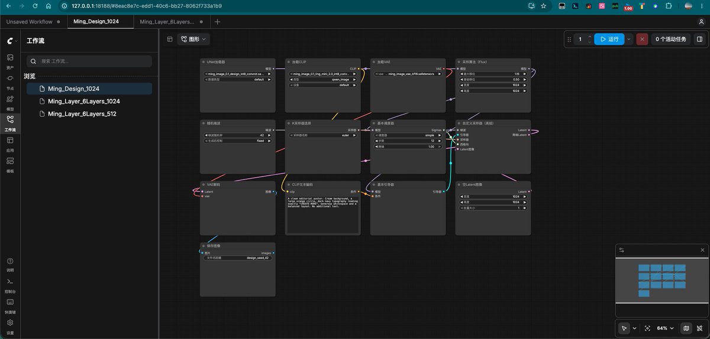
Task: Open the 控制台 console panel
Action: (10, 284)
